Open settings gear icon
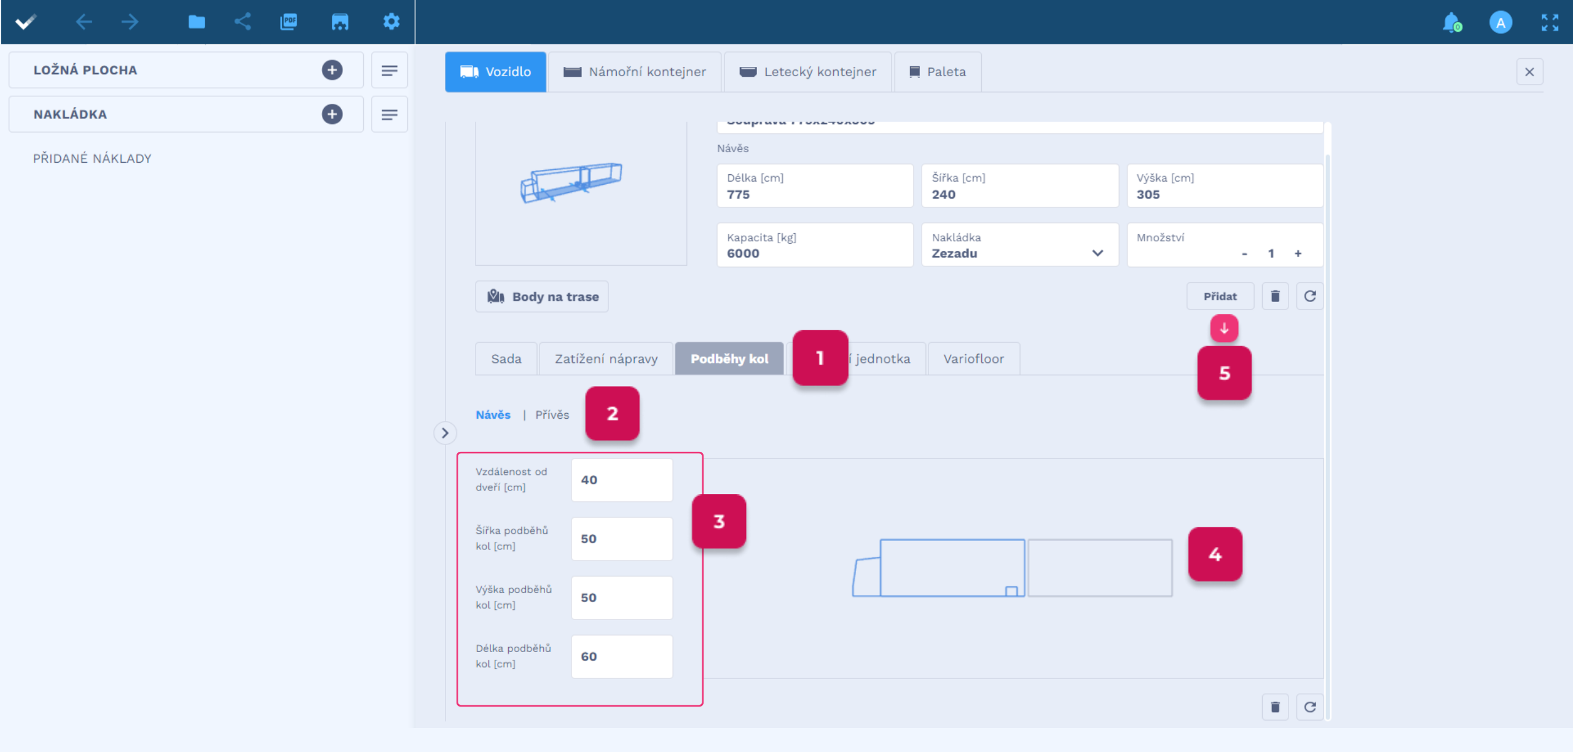This screenshot has width=1573, height=752. tap(391, 22)
